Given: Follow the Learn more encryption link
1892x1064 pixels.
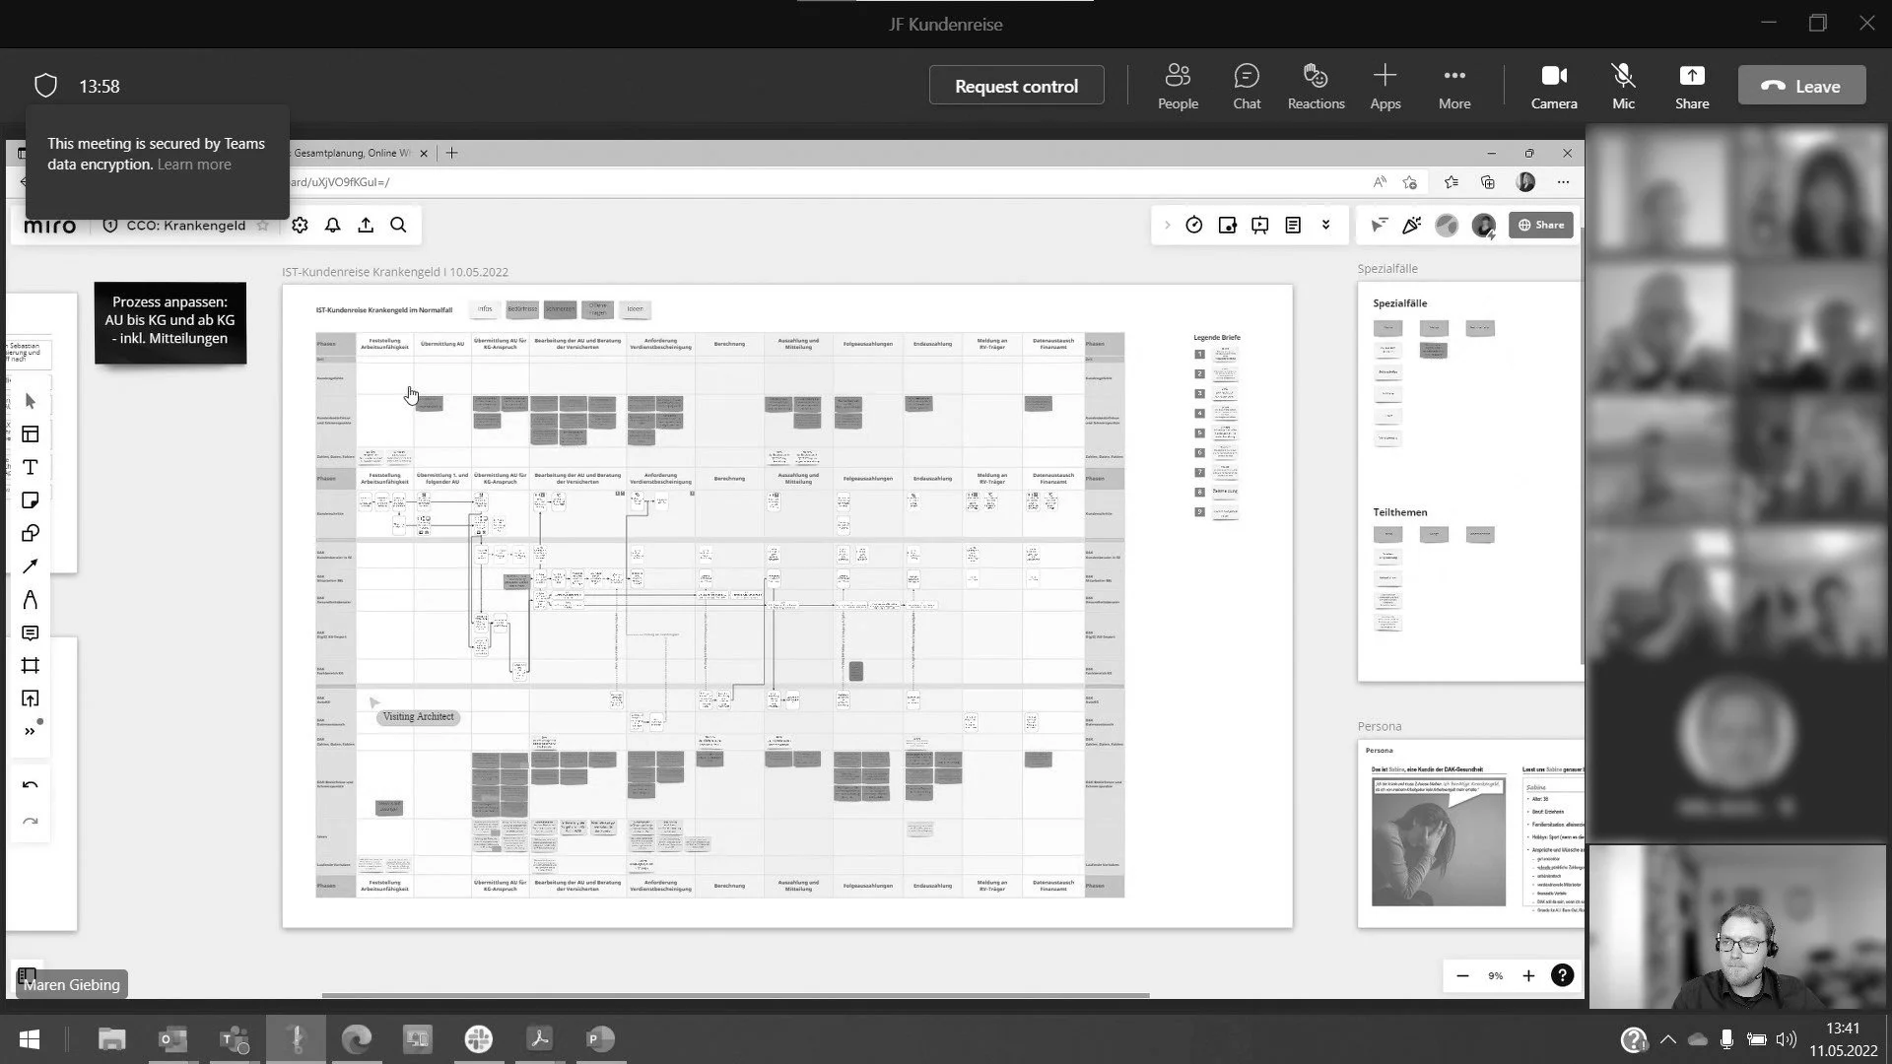Looking at the screenshot, I should (194, 165).
